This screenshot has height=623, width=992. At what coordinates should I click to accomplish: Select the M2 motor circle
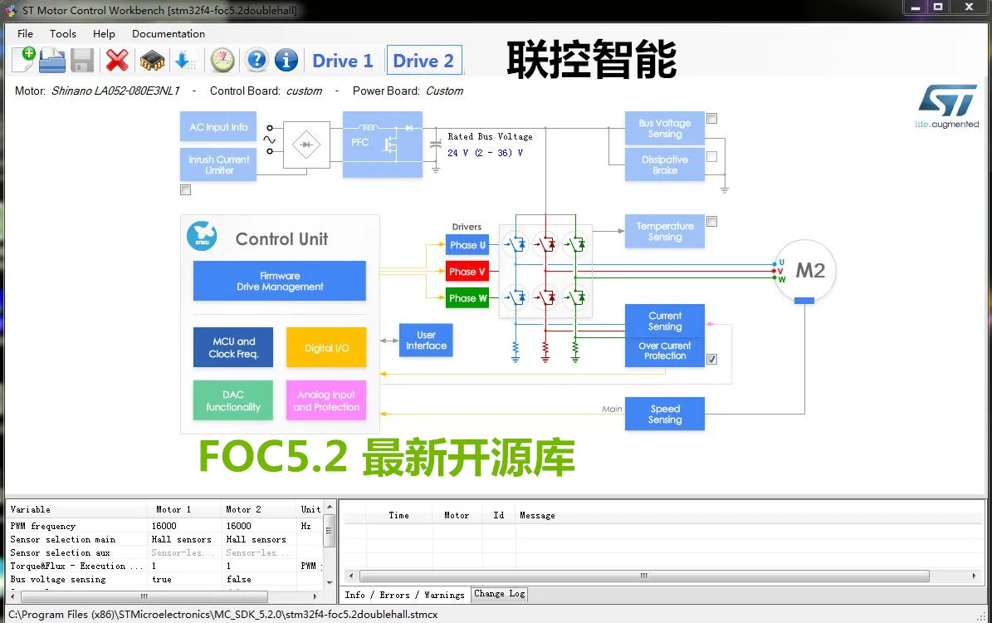click(x=804, y=271)
